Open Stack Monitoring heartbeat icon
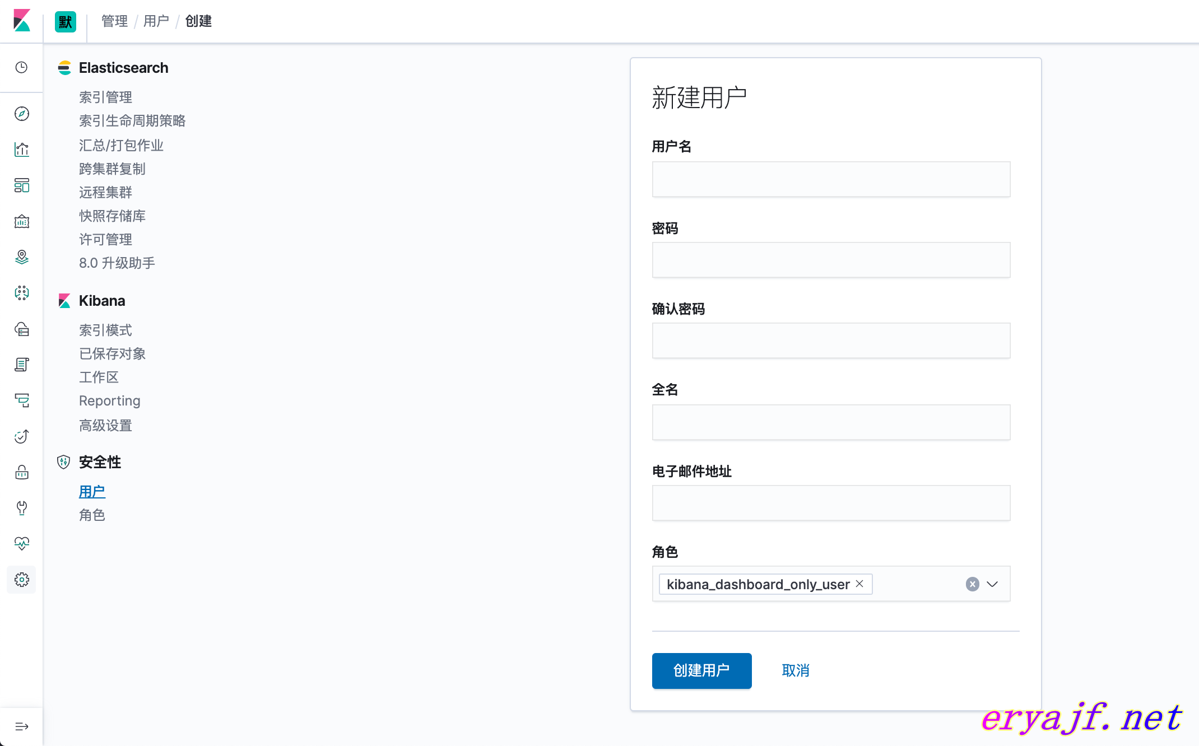This screenshot has width=1199, height=746. (22, 543)
